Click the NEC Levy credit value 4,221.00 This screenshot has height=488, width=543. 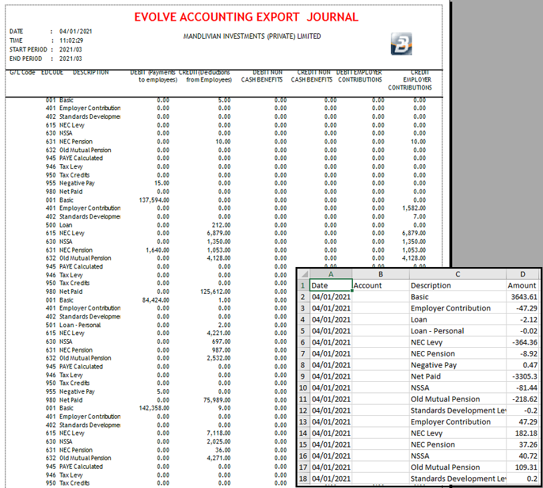(219, 333)
